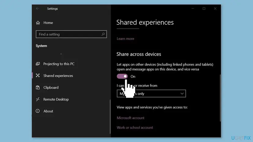Click the 'On' toggle state label

click(x=133, y=76)
